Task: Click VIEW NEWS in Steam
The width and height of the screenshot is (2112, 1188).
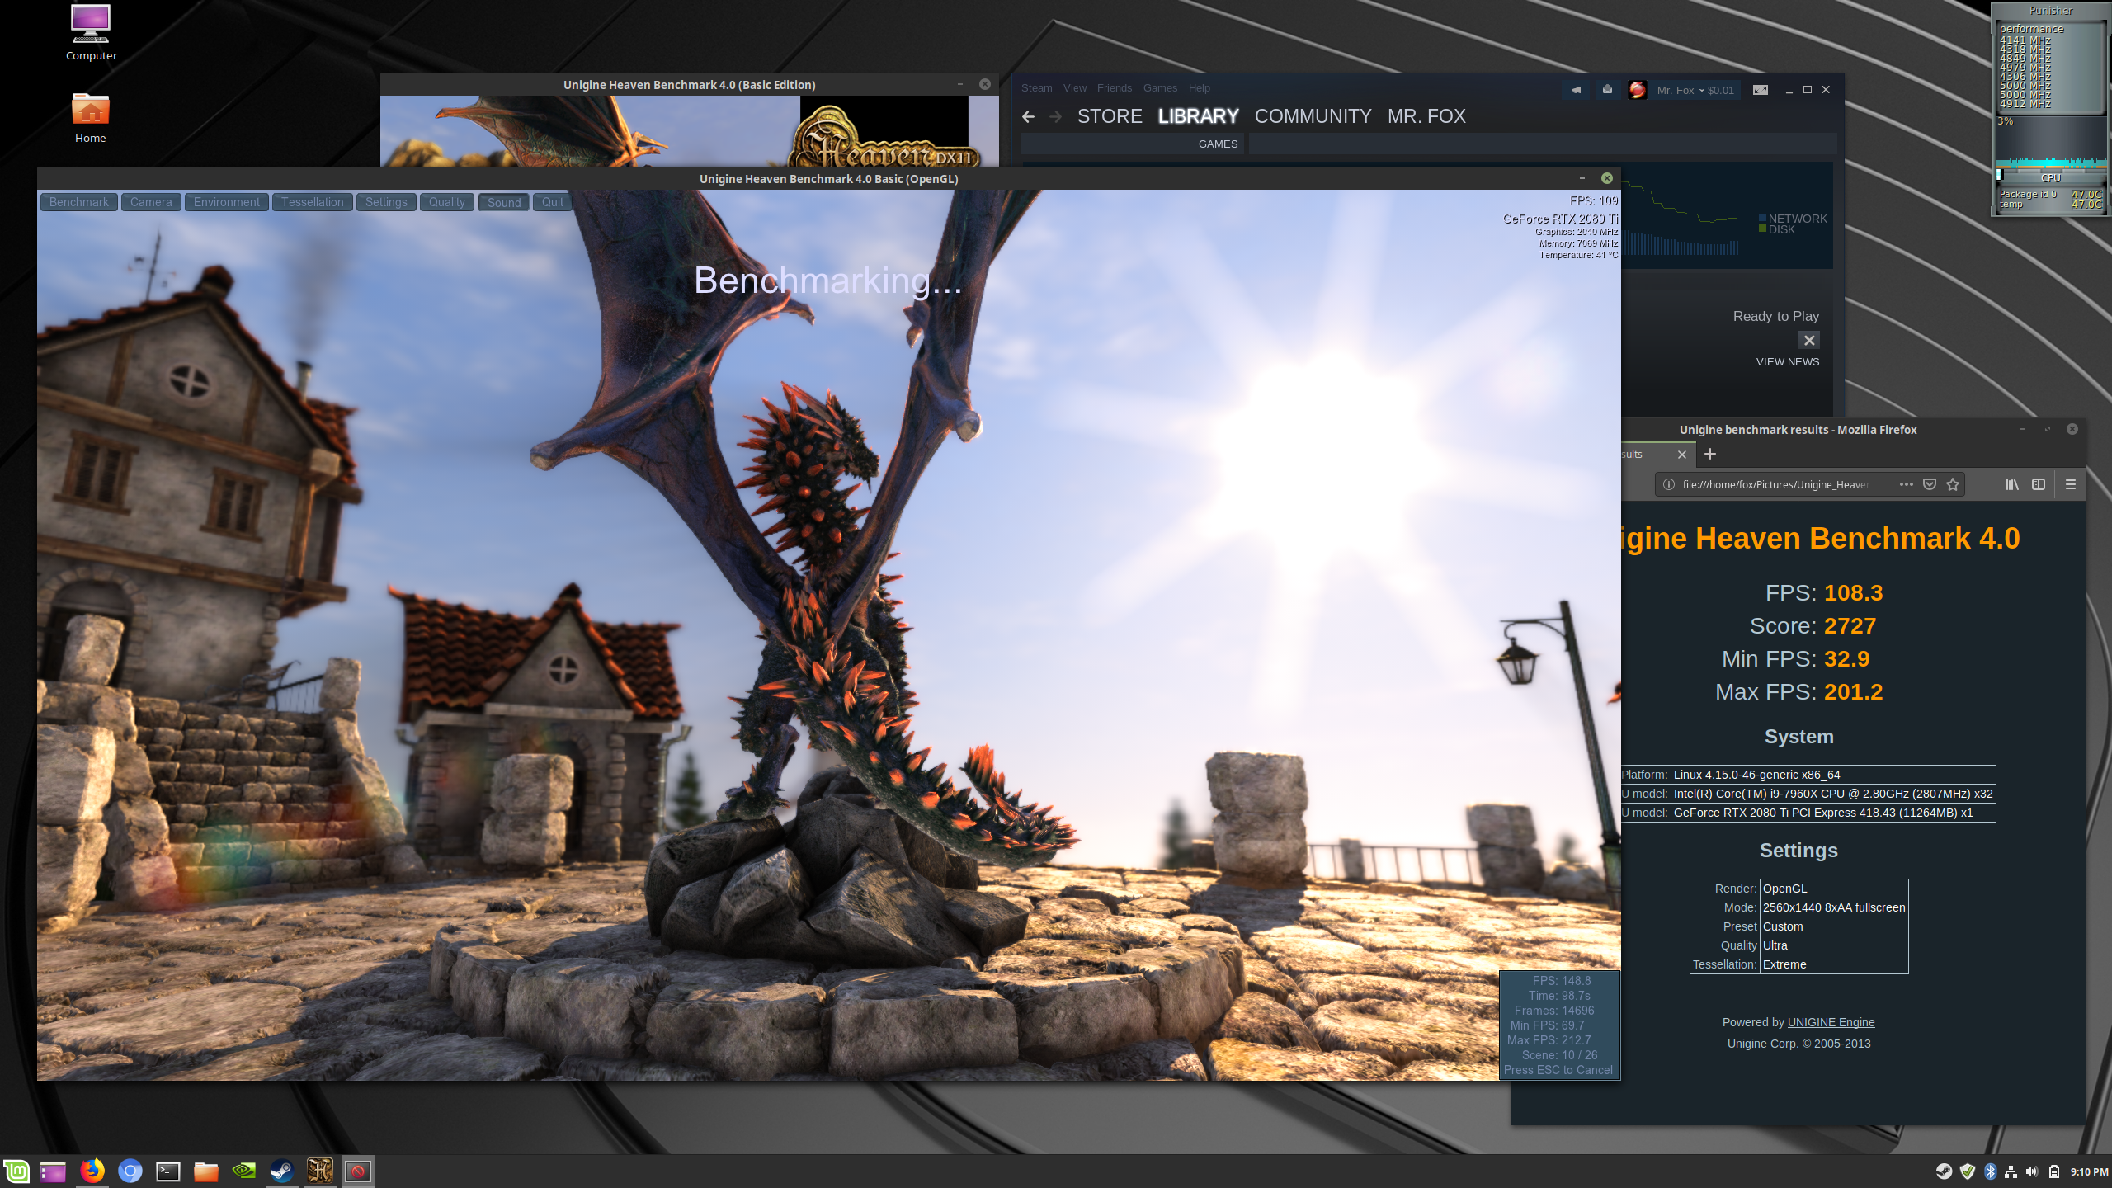Action: 1787,361
